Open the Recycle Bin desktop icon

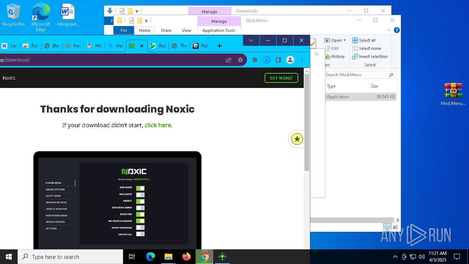pyautogui.click(x=13, y=15)
